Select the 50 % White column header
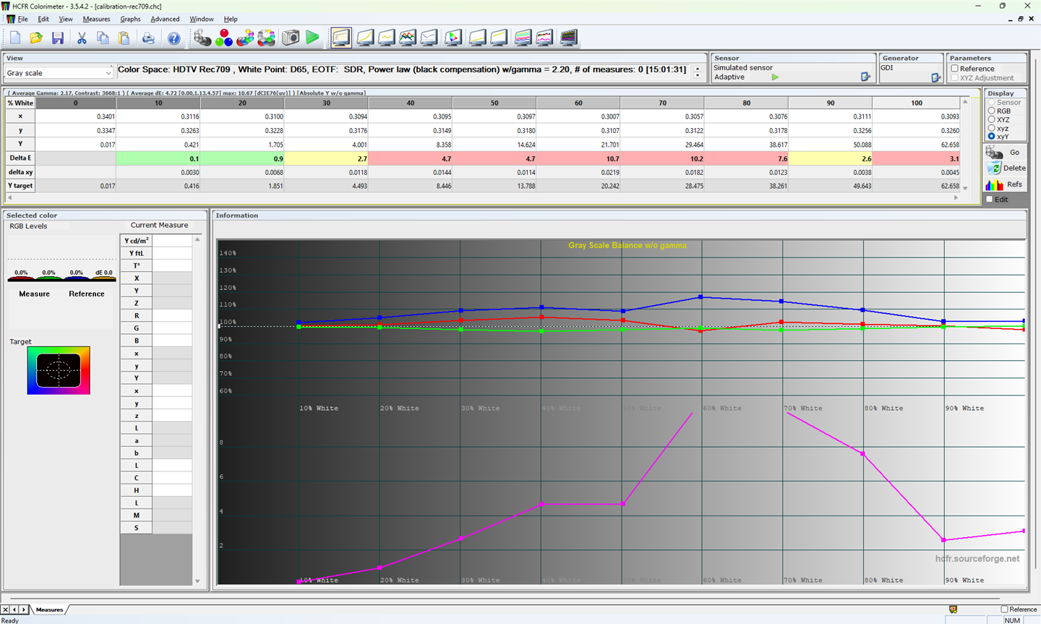Screen dimensions: 1041x624 [494, 103]
